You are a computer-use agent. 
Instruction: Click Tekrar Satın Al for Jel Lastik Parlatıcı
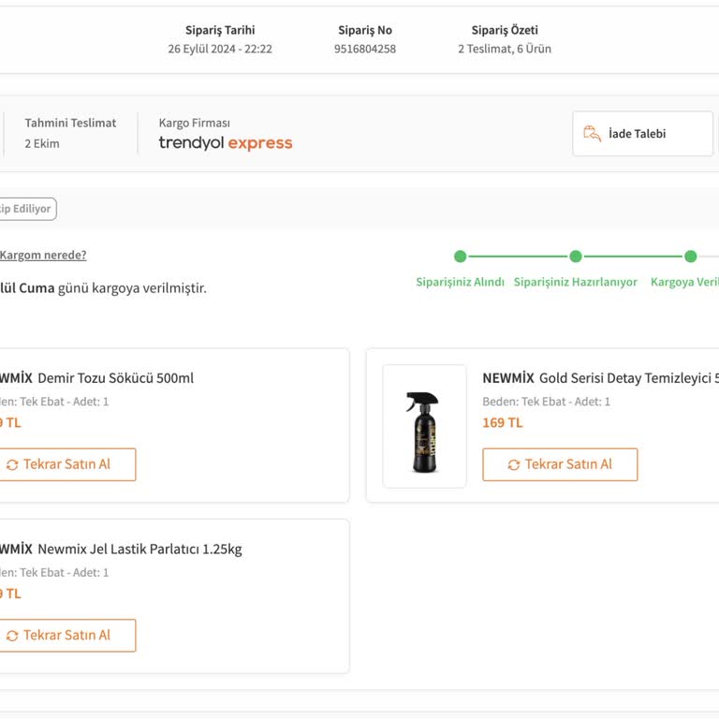(66, 636)
